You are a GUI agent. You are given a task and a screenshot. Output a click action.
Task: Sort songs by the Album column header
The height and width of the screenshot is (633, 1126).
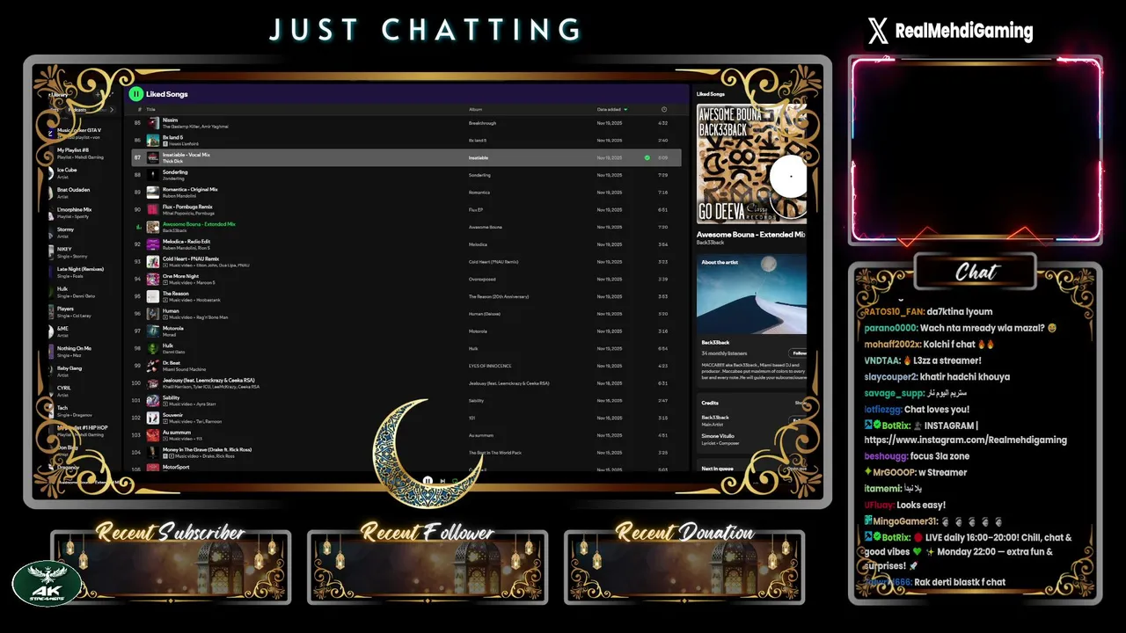pyautogui.click(x=475, y=109)
